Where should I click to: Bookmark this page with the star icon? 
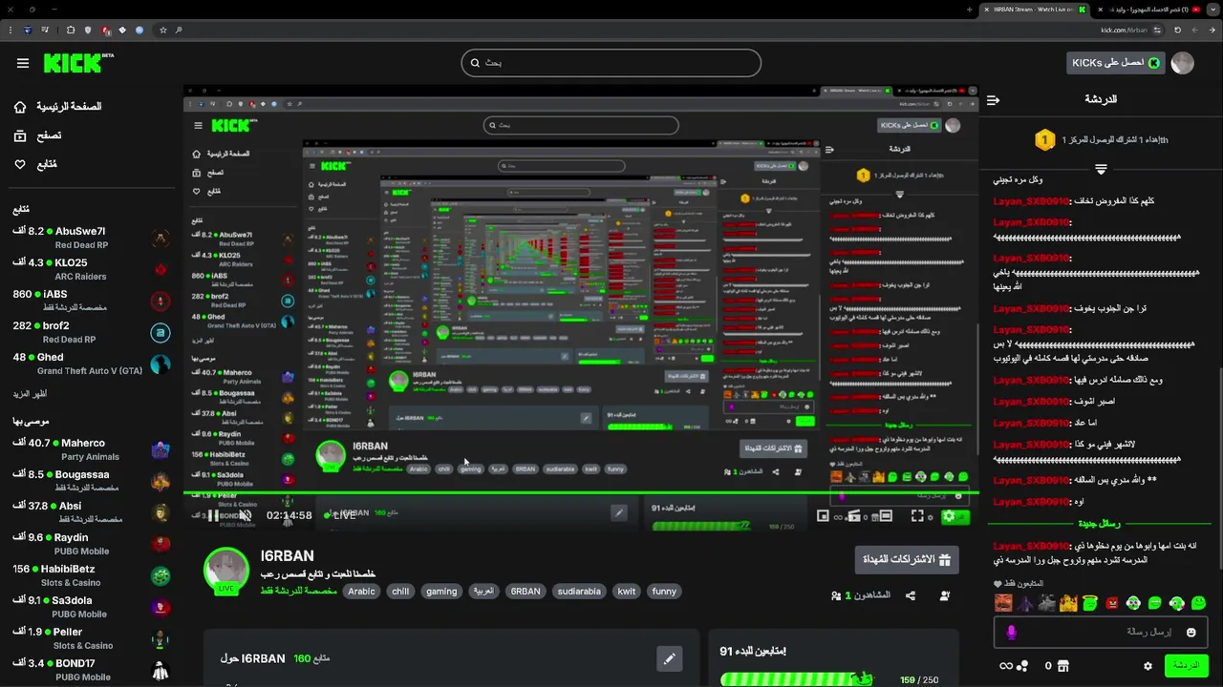tap(163, 31)
